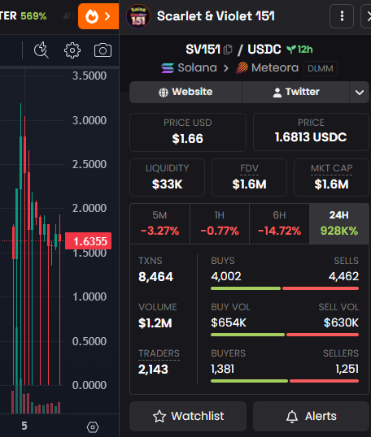Click the SELLERS count 1,251
Screen dimensions: 371x437
347,369
